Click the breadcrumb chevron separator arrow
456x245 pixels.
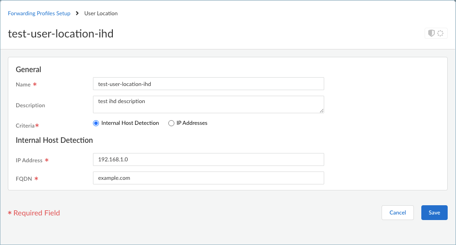click(77, 13)
